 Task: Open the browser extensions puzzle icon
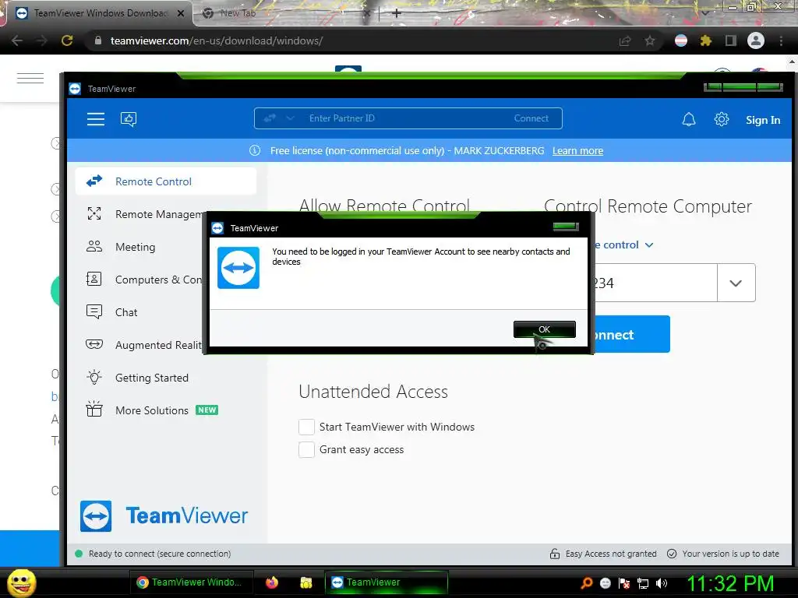pos(706,40)
